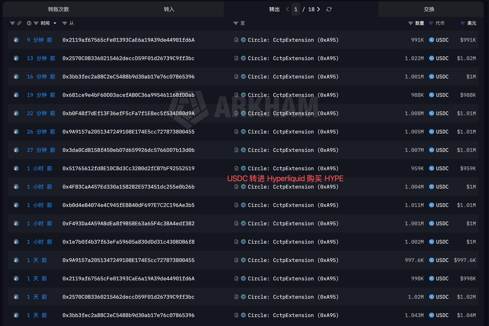Open the 13 分钟 前 transaction link

41,58
